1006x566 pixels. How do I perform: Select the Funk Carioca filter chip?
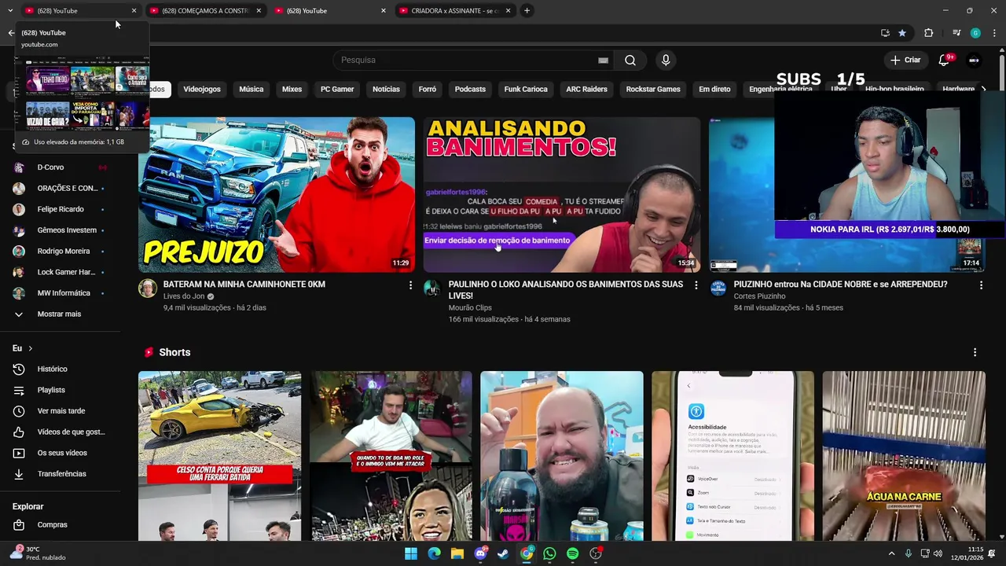pyautogui.click(x=526, y=89)
